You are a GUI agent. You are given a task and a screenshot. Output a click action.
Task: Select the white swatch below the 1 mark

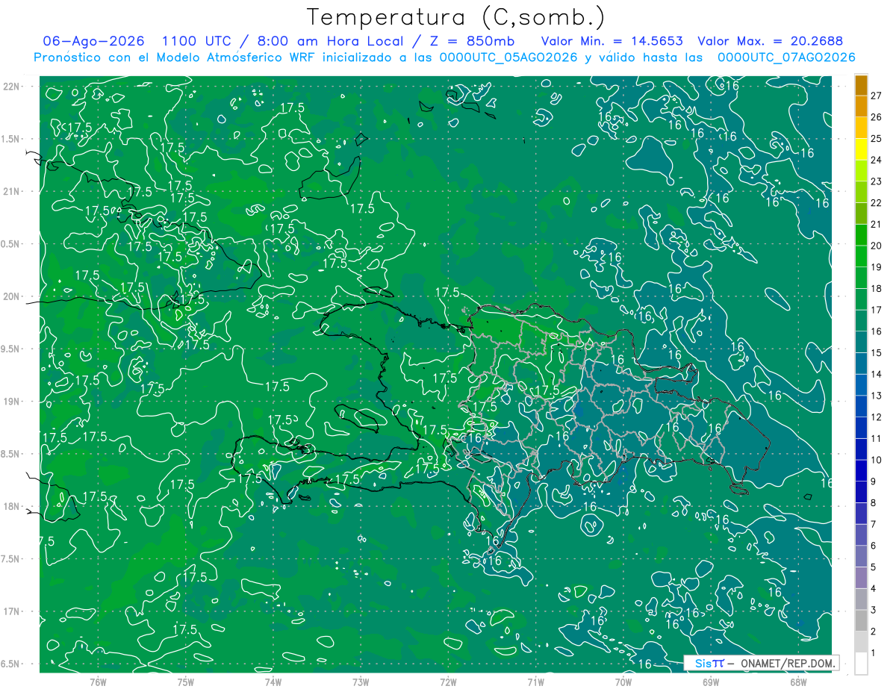click(861, 664)
